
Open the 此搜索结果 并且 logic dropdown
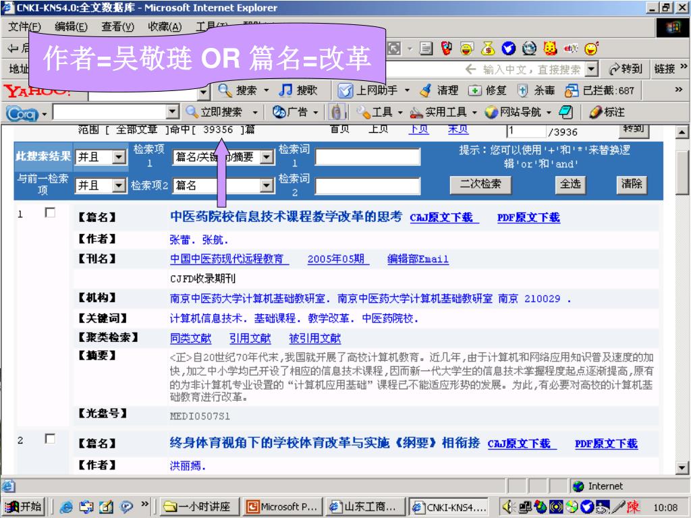pyautogui.click(x=101, y=156)
